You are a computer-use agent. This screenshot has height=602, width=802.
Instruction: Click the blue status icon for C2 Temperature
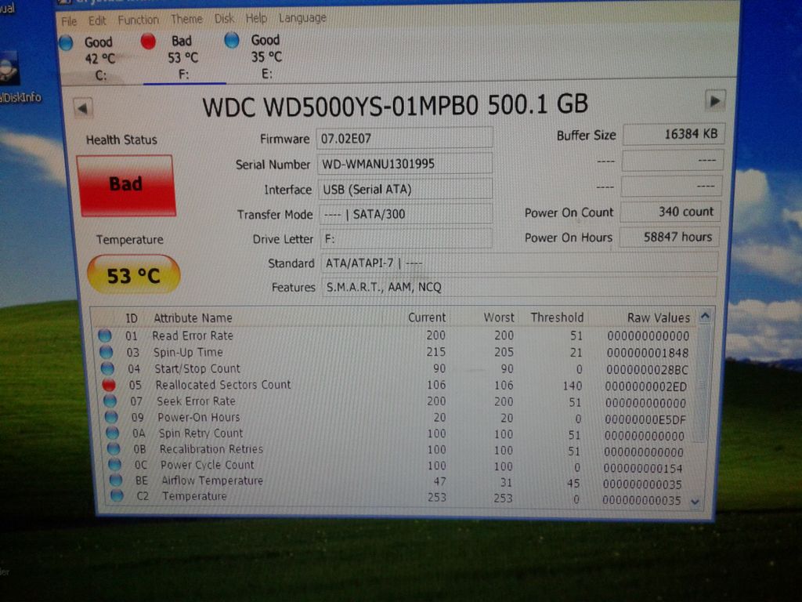(x=117, y=495)
